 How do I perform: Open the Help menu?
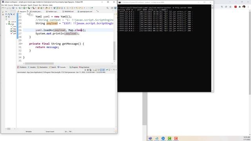pos(51,5)
